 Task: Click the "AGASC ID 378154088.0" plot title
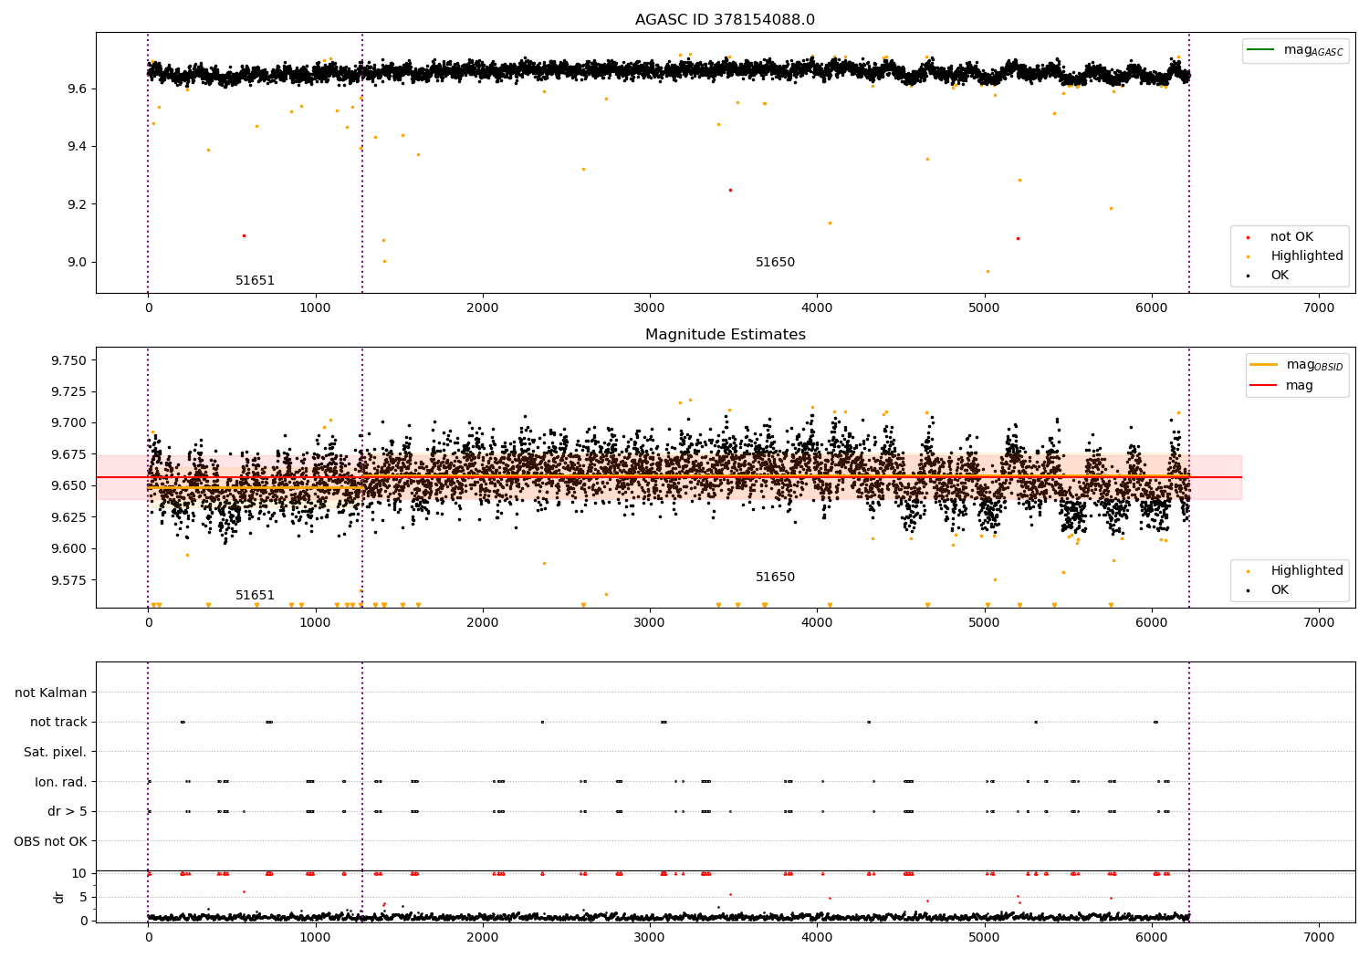[725, 20]
